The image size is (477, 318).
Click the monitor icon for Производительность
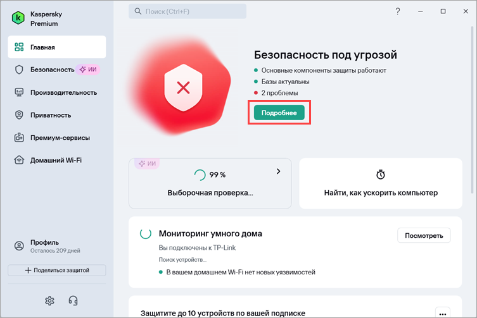(19, 92)
